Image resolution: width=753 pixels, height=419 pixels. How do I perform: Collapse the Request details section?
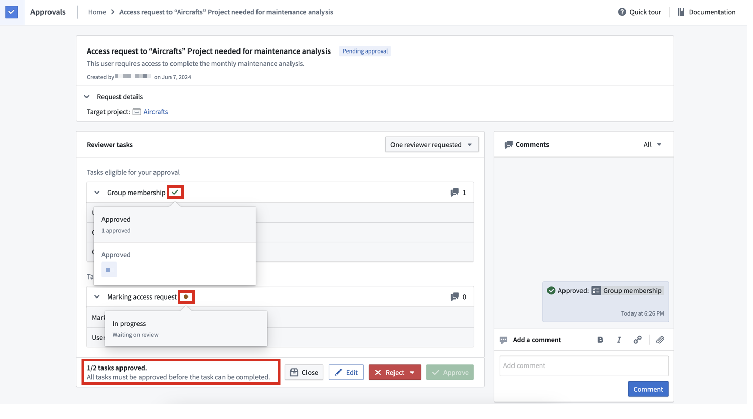[x=87, y=97]
